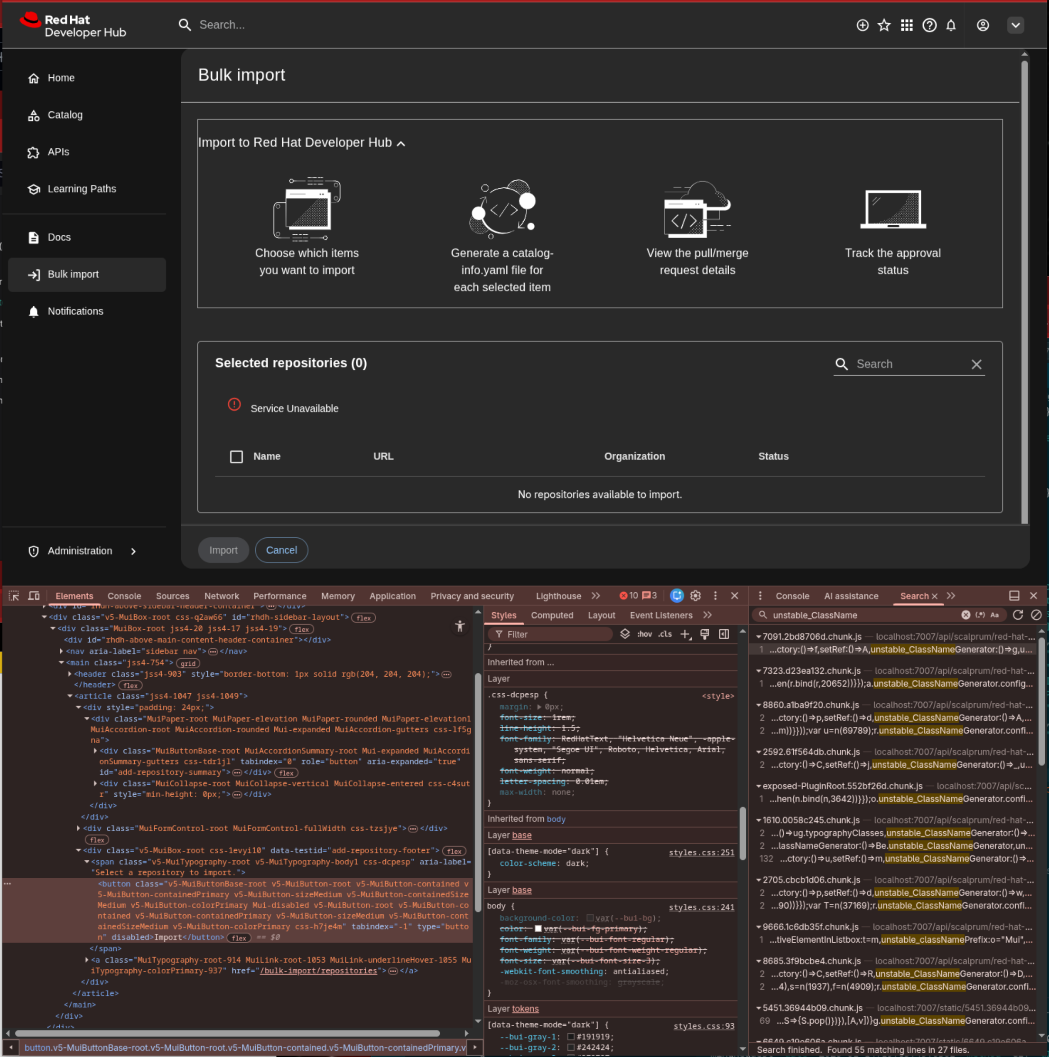The image size is (1049, 1057).
Task: Click the Cancel button
Action: point(281,551)
